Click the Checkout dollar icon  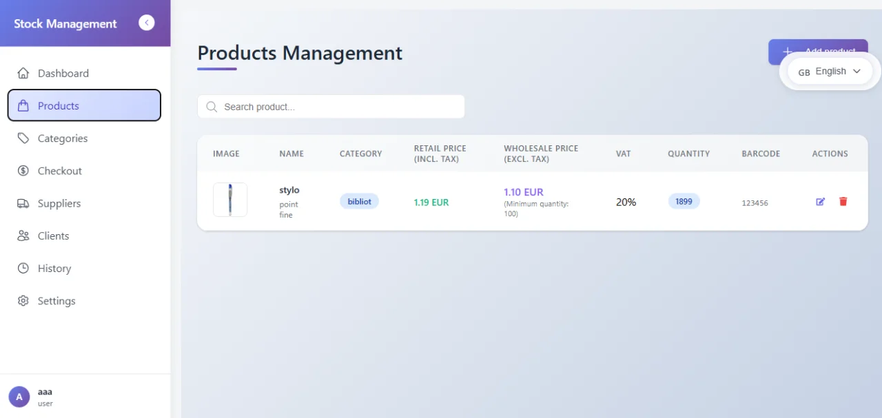tap(23, 171)
